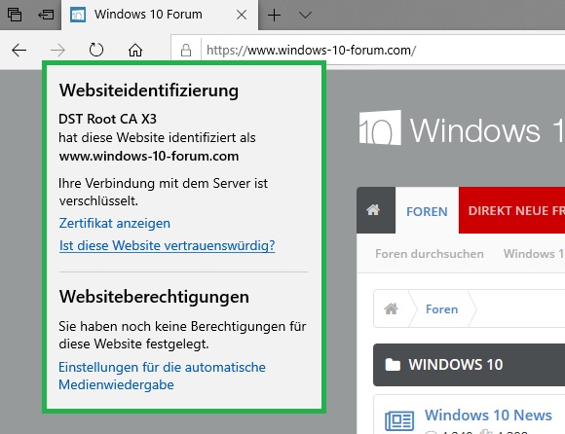Open the Zertifikat anzeigen link
The image size is (565, 434).
point(115,223)
